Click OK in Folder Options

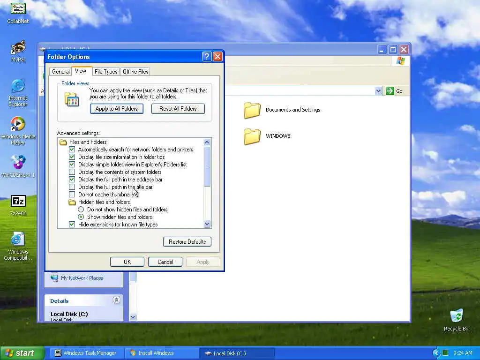pyautogui.click(x=127, y=262)
